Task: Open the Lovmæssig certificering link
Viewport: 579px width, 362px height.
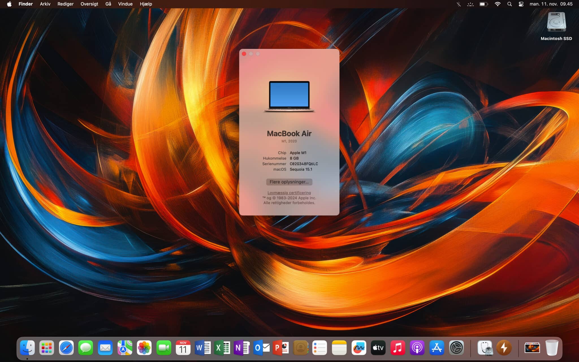Action: (x=289, y=193)
